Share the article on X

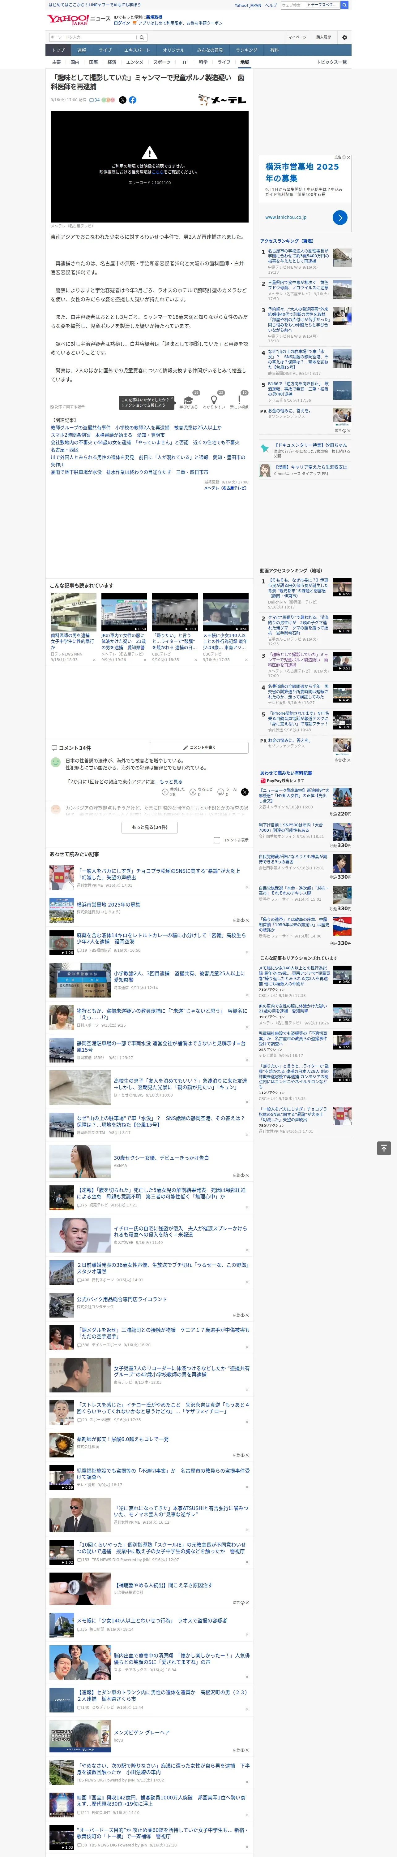122,100
